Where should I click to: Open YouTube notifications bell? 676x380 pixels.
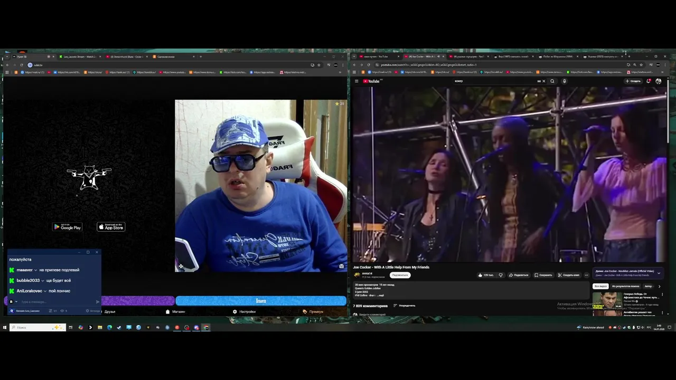tap(649, 81)
